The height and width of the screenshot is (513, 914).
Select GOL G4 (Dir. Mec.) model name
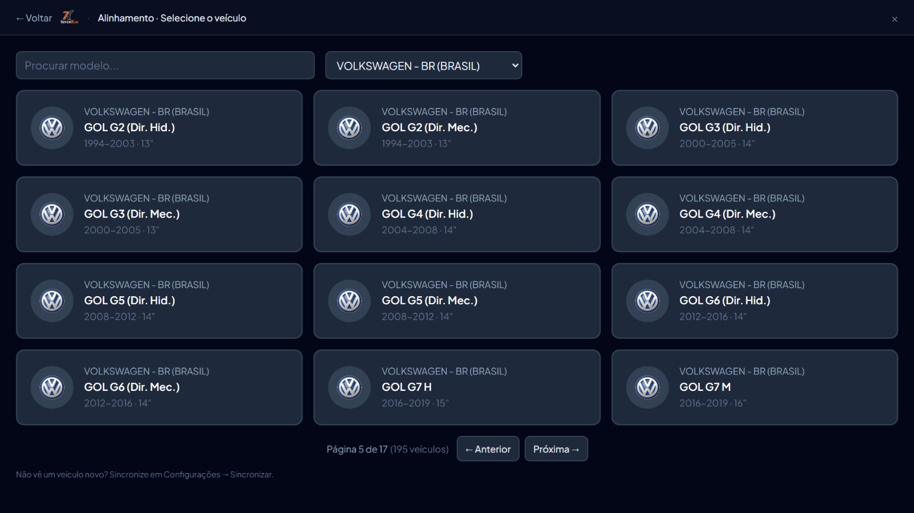pyautogui.click(x=727, y=214)
